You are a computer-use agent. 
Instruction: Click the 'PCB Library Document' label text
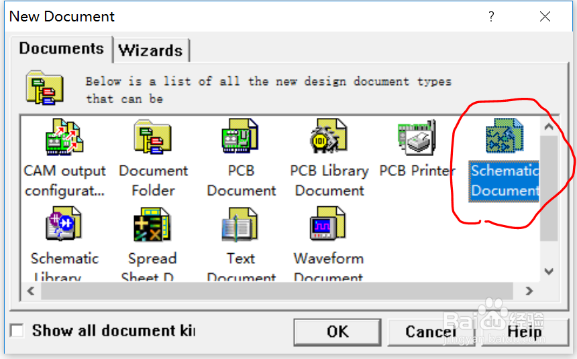pos(329,181)
